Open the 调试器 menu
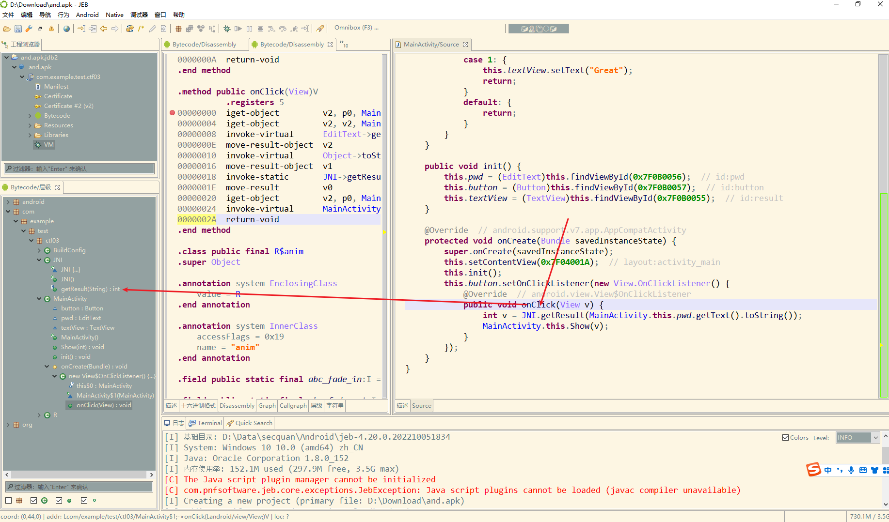 (139, 15)
